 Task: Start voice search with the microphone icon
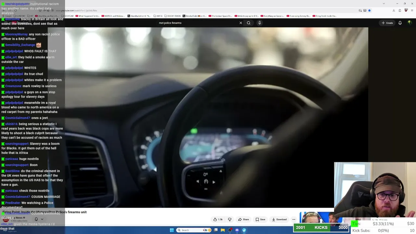(x=259, y=23)
